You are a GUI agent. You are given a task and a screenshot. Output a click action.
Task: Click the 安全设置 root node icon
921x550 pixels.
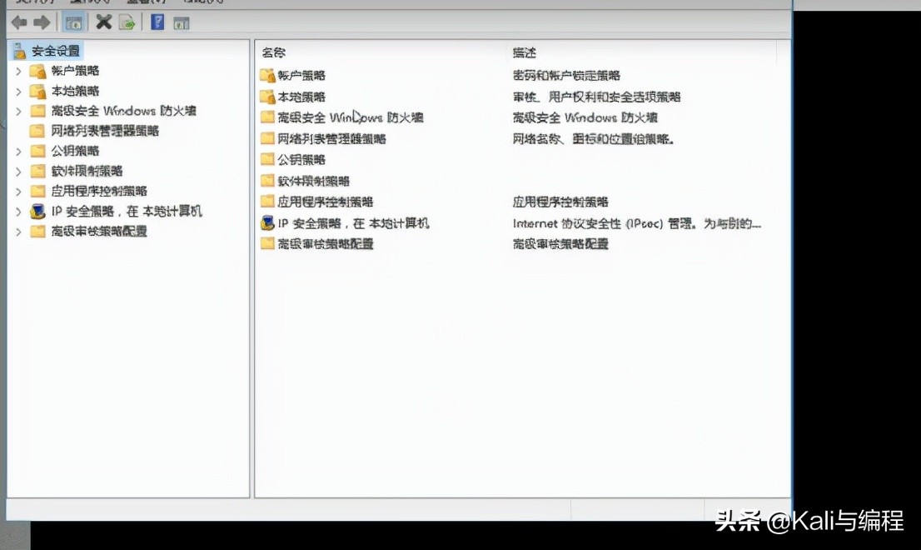(19, 51)
